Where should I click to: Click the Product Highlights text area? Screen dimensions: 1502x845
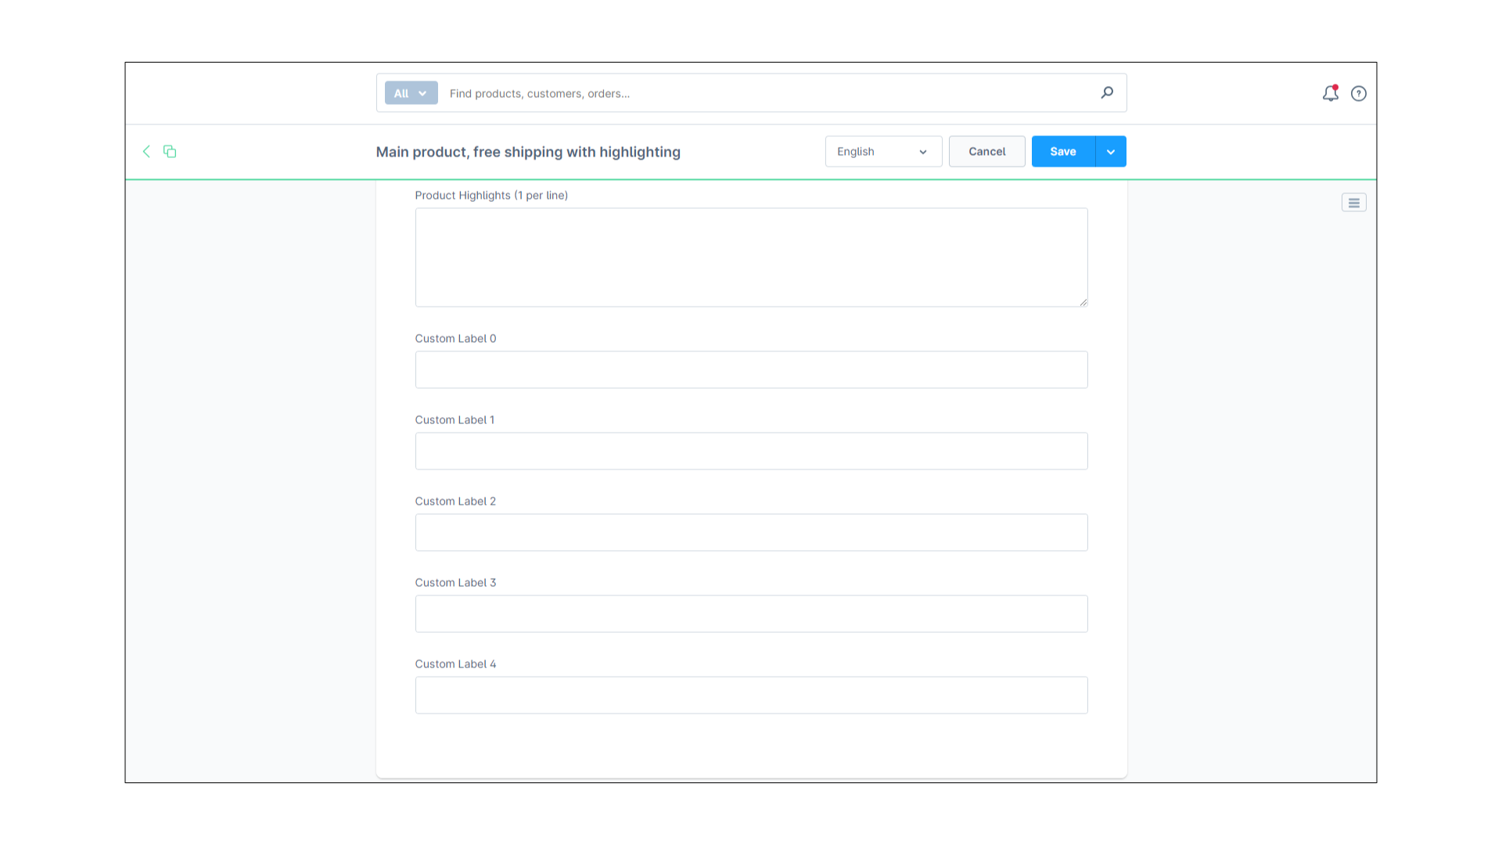[751, 256]
